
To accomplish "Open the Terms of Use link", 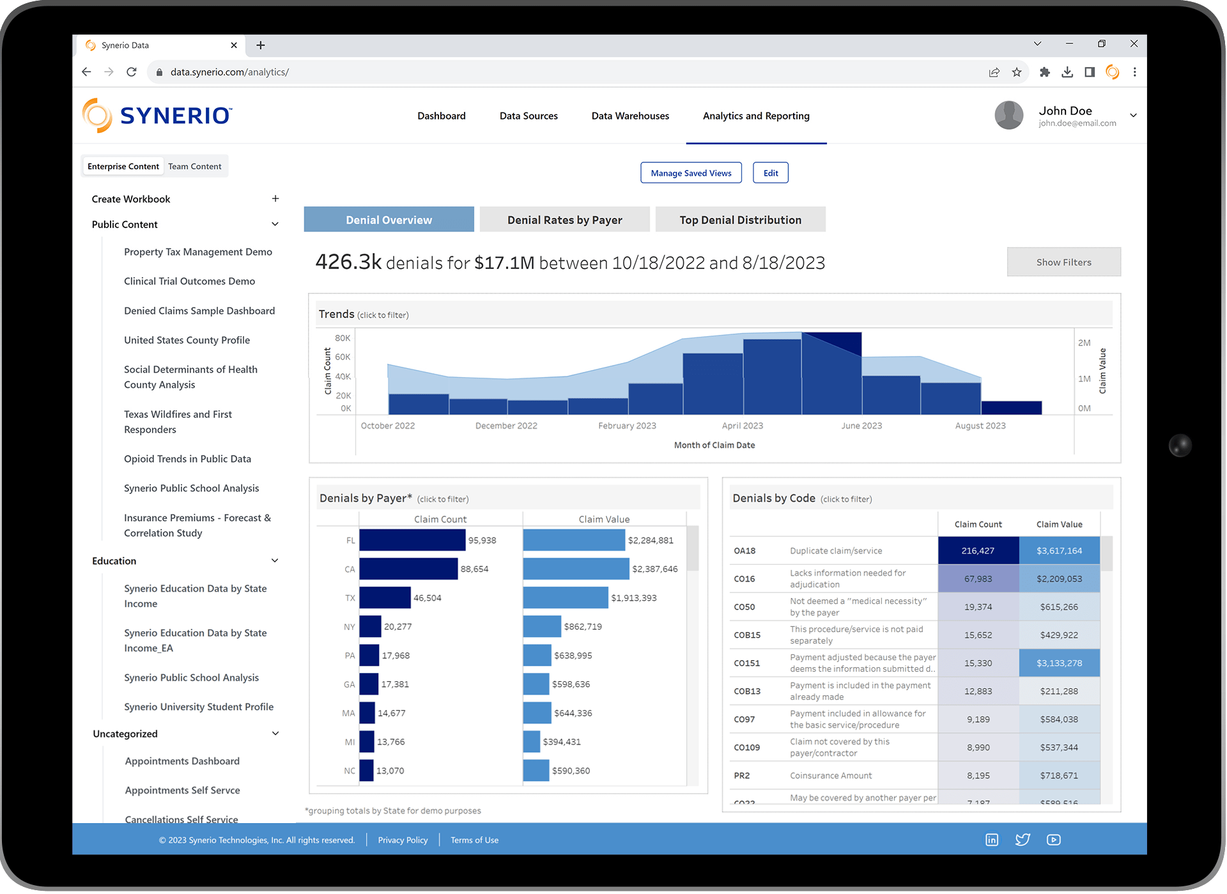I will tap(474, 840).
